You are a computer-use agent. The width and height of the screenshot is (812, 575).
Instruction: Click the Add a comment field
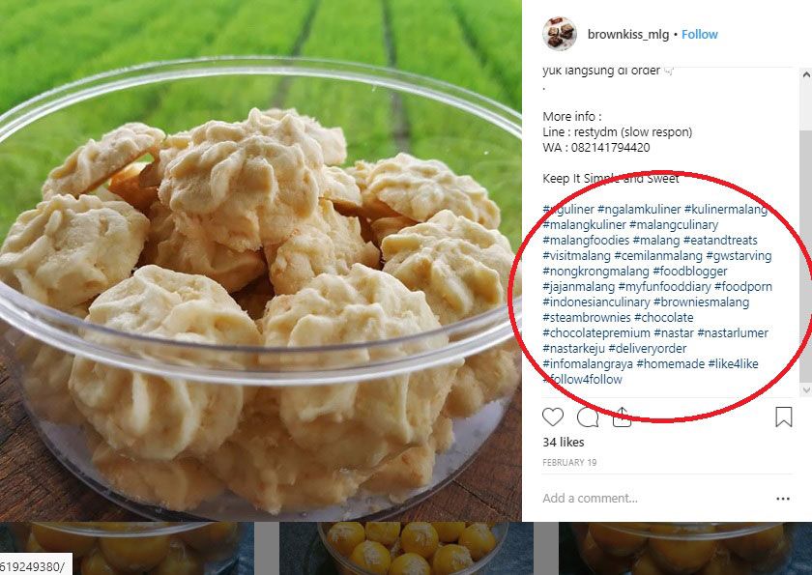pos(655,499)
